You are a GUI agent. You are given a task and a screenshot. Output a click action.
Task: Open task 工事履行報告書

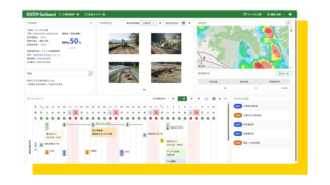[250, 106]
